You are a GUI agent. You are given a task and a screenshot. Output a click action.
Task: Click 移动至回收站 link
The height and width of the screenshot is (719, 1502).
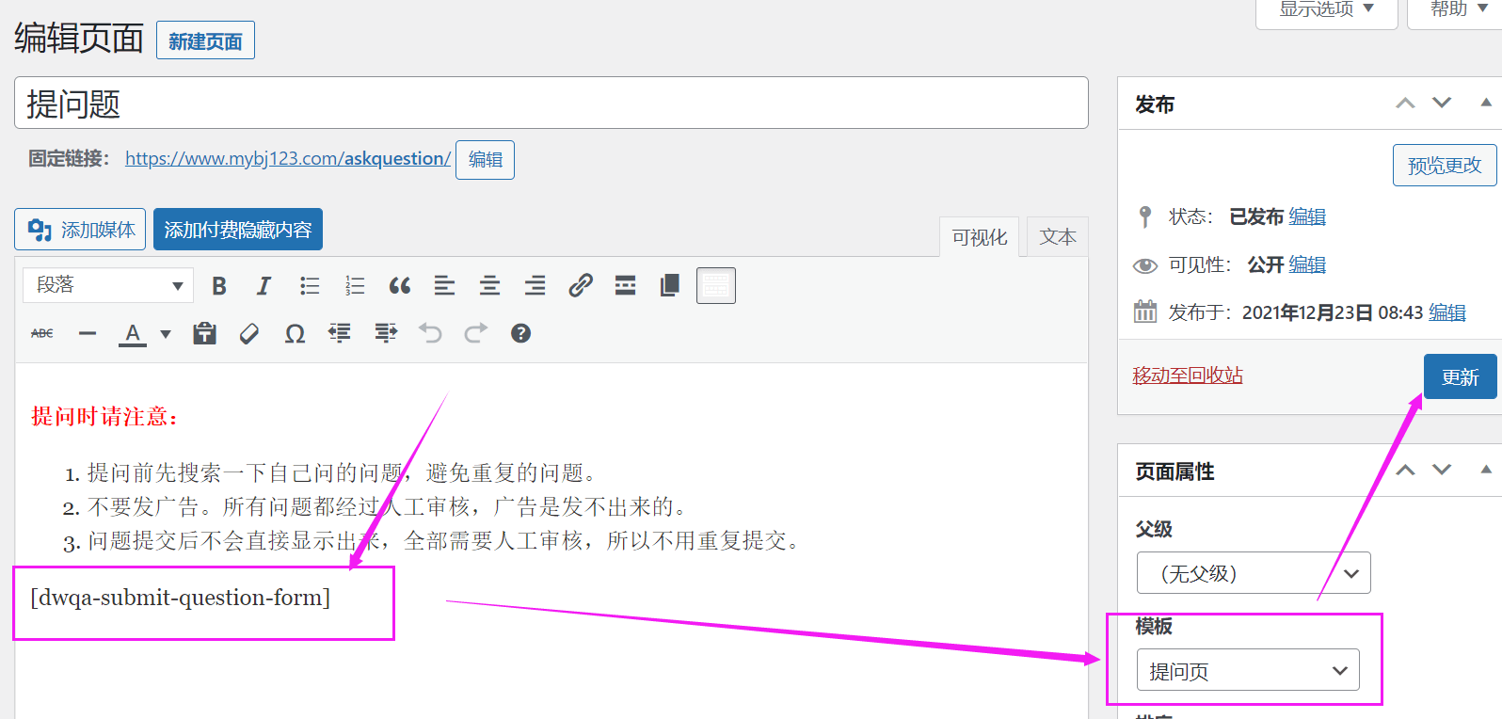coord(1188,375)
